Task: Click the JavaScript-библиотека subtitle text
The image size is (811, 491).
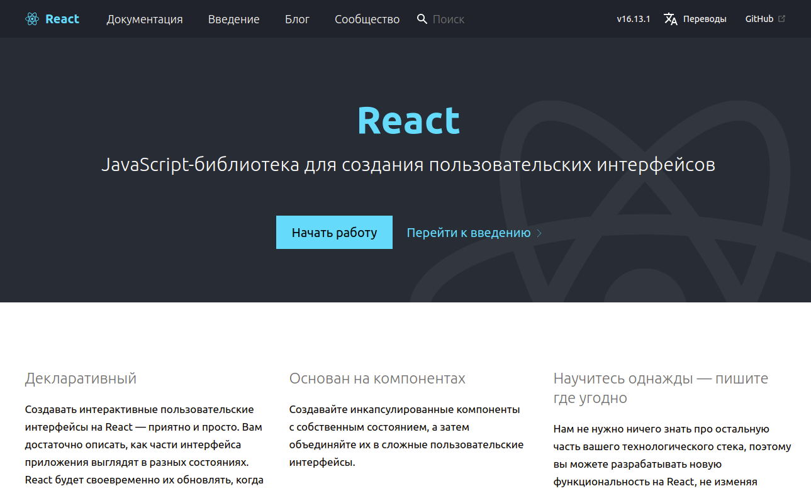Action: coord(408,165)
